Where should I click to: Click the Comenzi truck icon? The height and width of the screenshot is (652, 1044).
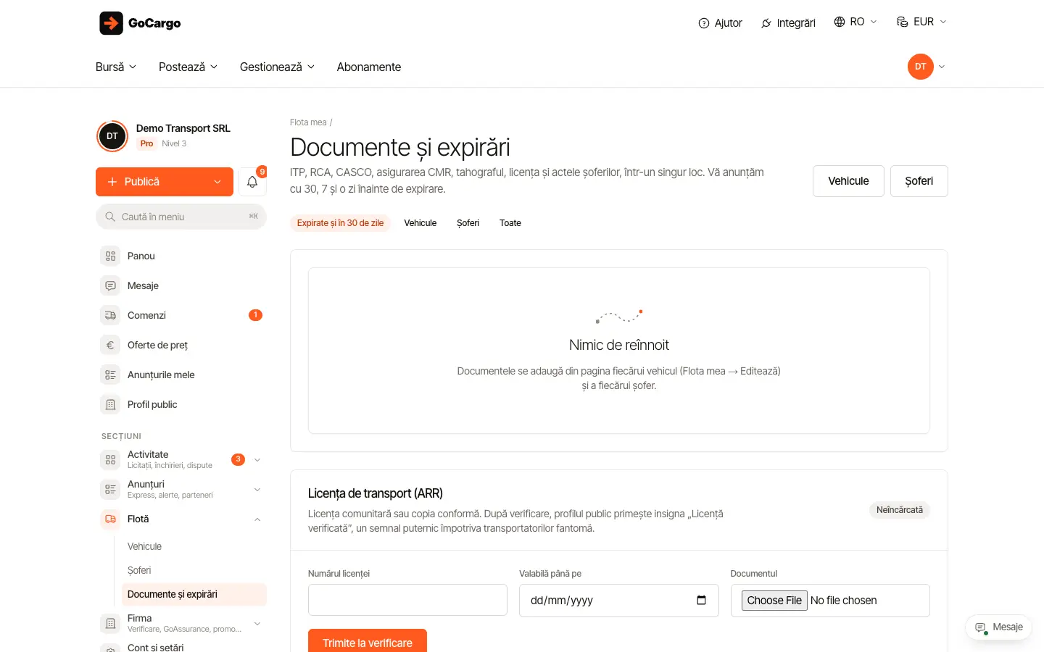coord(110,315)
